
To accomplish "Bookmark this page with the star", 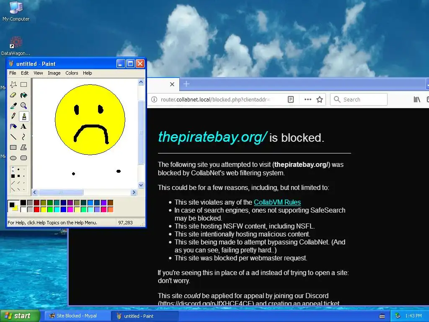I will (x=320, y=99).
